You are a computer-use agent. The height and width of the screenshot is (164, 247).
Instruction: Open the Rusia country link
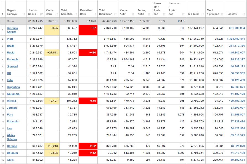(x=11, y=53)
